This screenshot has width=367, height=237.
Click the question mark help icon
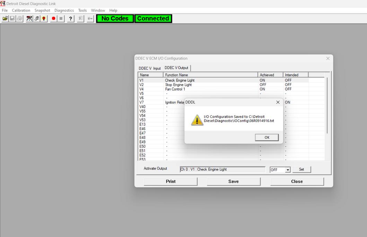pos(71,19)
